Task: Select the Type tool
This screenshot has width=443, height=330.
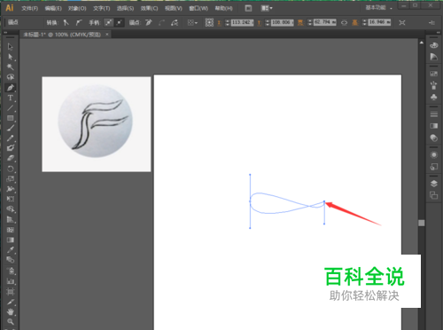Action: click(11, 98)
